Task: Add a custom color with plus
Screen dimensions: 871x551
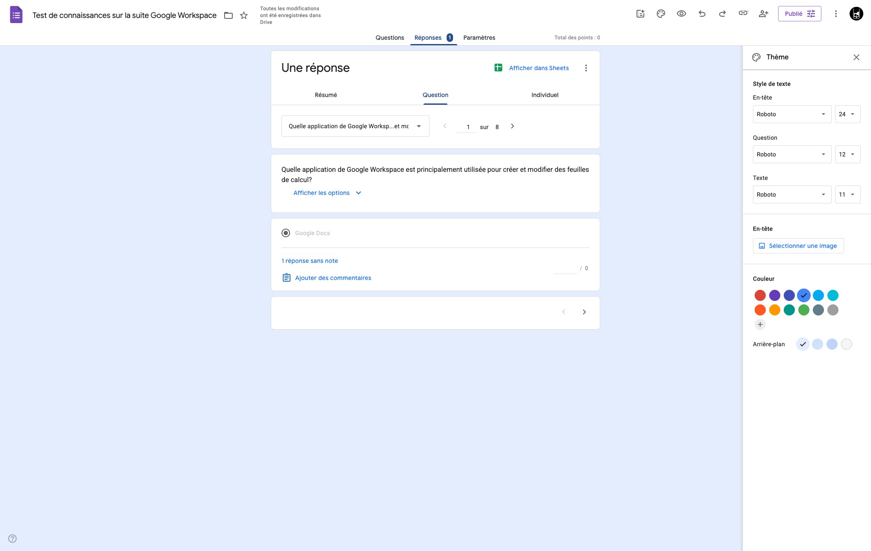Action: [760, 324]
